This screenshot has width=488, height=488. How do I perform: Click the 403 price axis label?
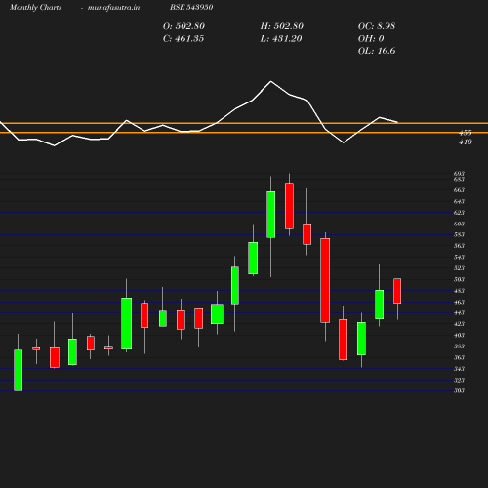[x=459, y=336]
